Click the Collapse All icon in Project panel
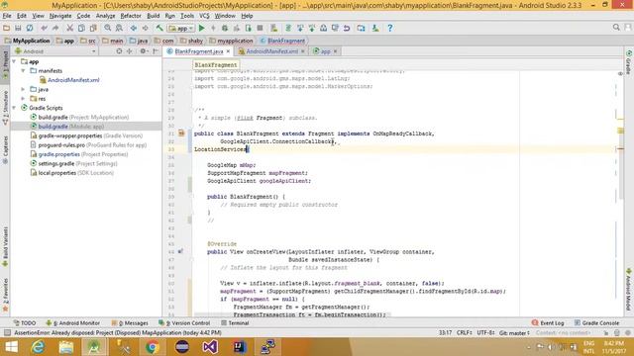Viewport: 634px width, 356px height. point(130,51)
